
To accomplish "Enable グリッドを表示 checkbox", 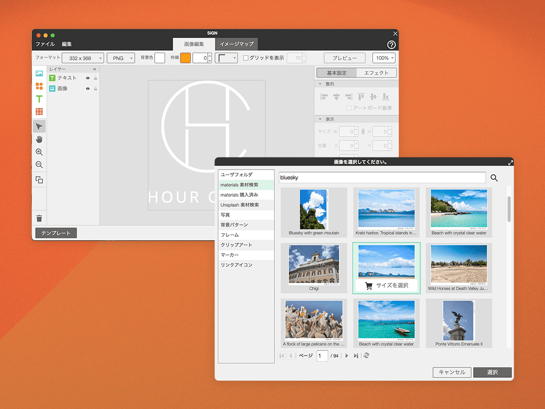I will click(246, 58).
